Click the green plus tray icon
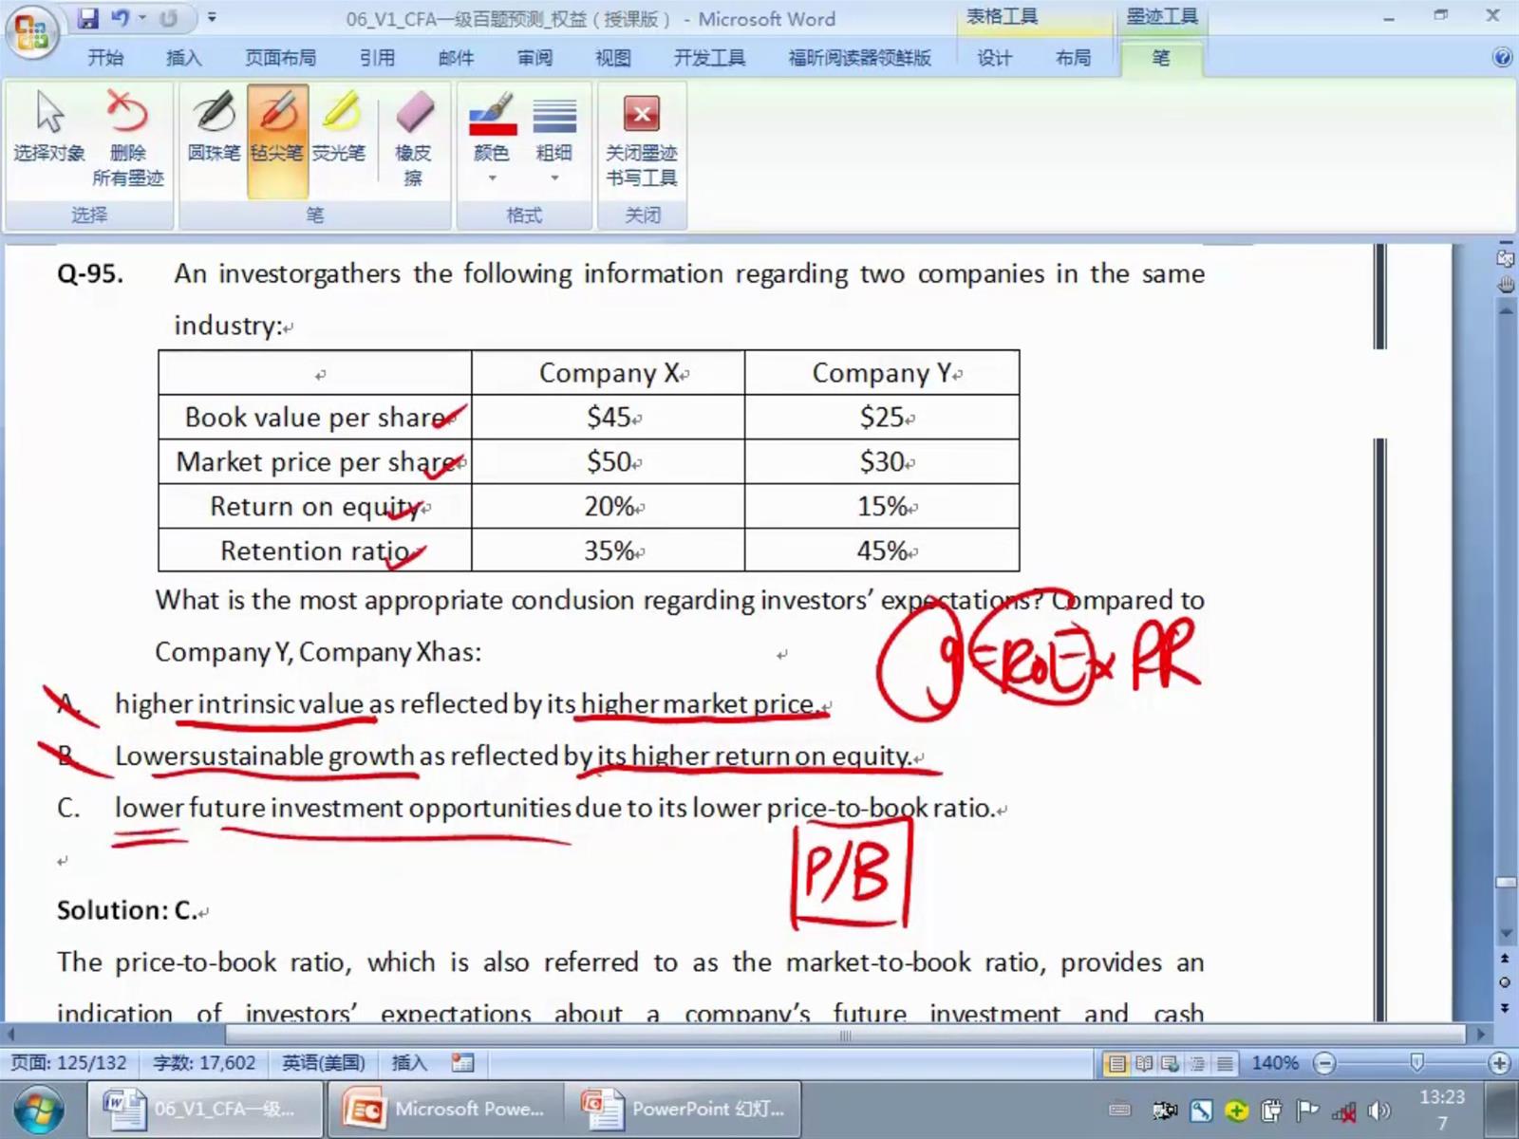1519x1139 pixels. [1236, 1110]
